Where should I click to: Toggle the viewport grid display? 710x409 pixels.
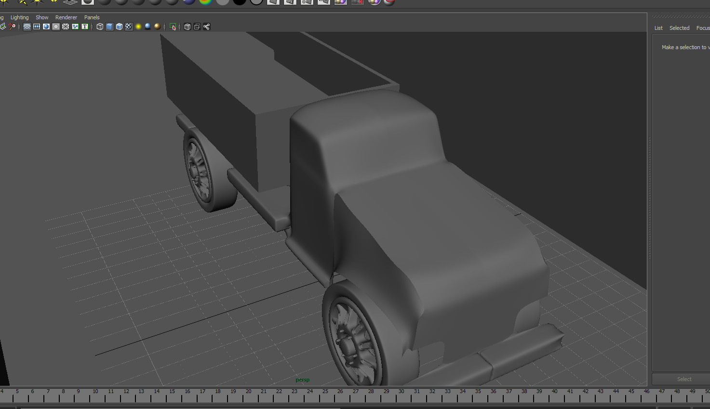pyautogui.click(x=27, y=26)
